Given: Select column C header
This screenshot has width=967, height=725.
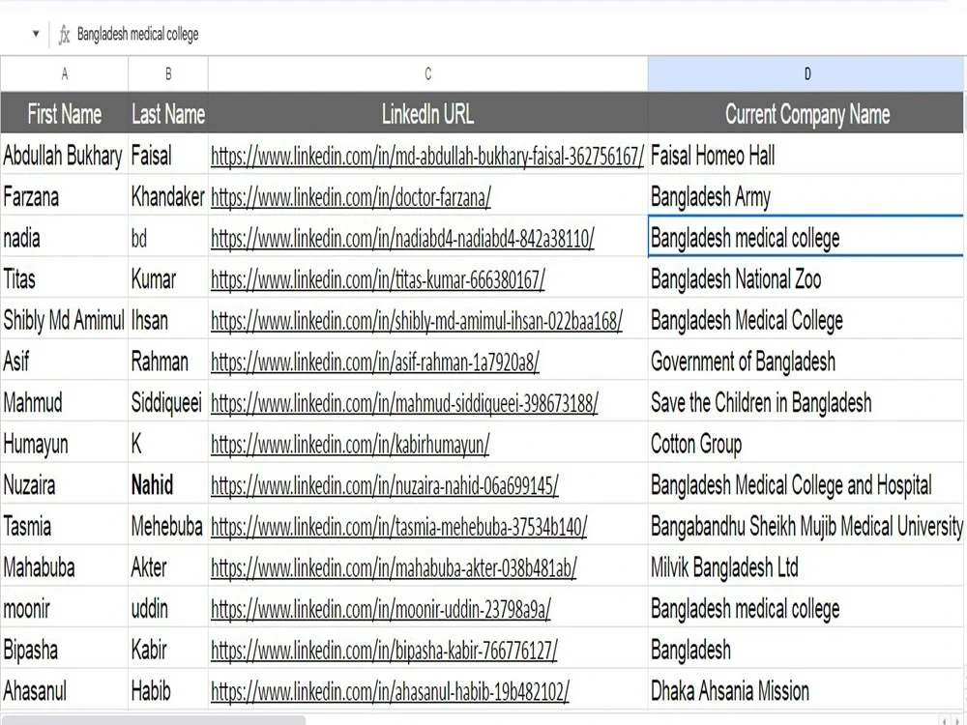Looking at the screenshot, I should (x=428, y=74).
